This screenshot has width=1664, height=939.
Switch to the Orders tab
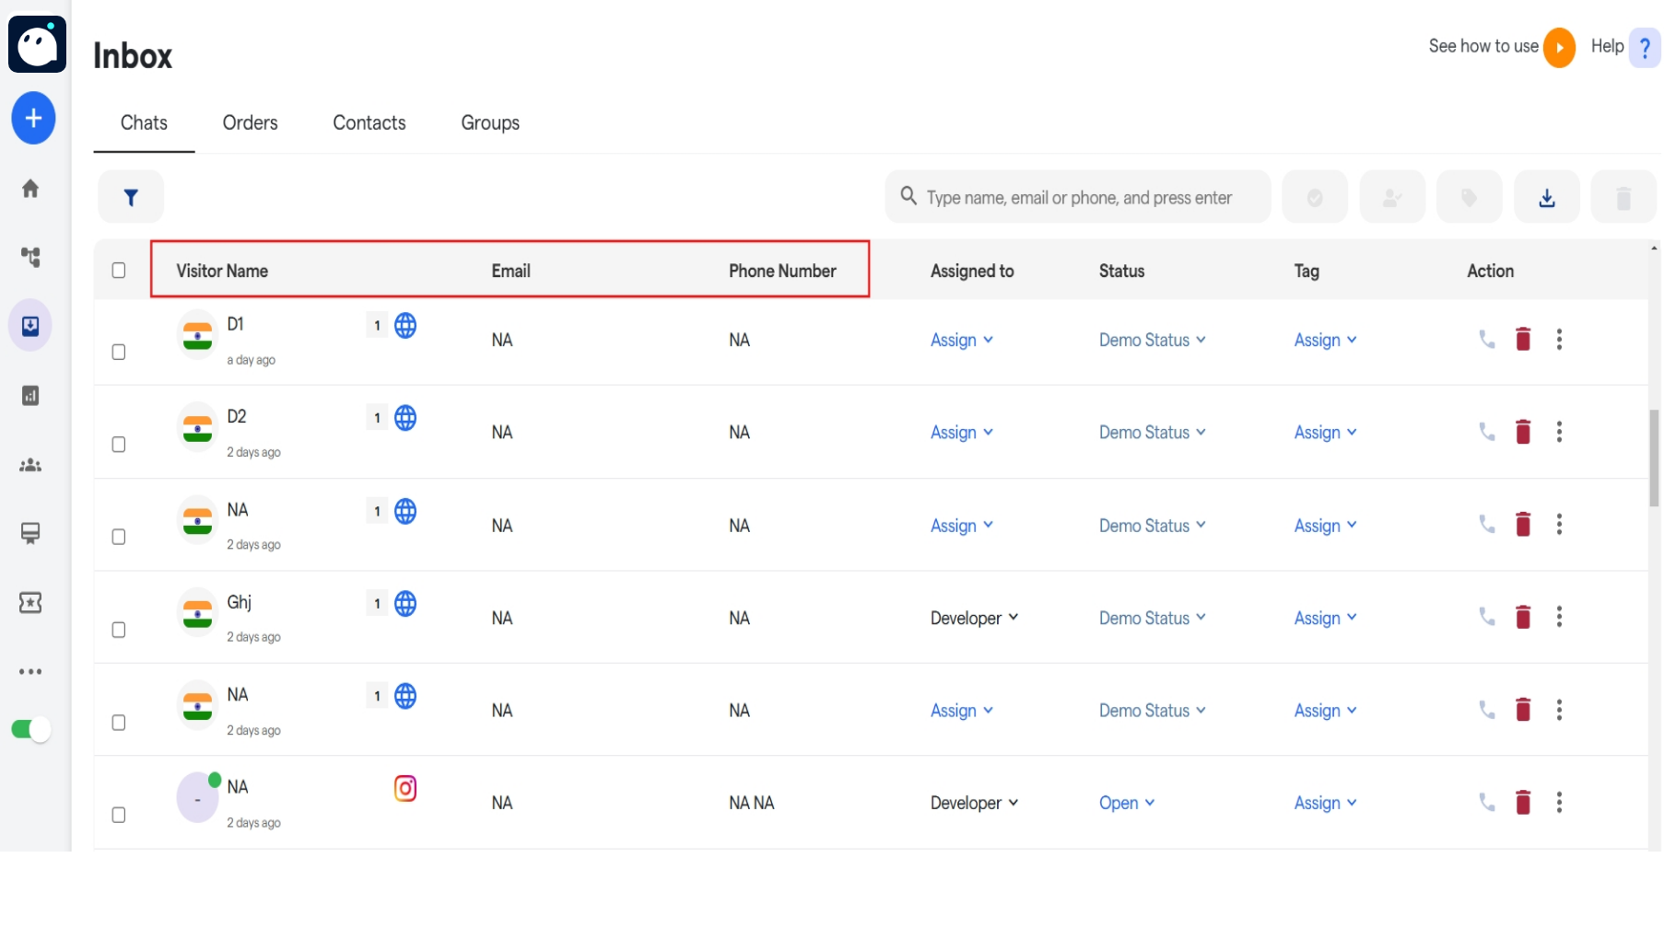[x=250, y=123]
